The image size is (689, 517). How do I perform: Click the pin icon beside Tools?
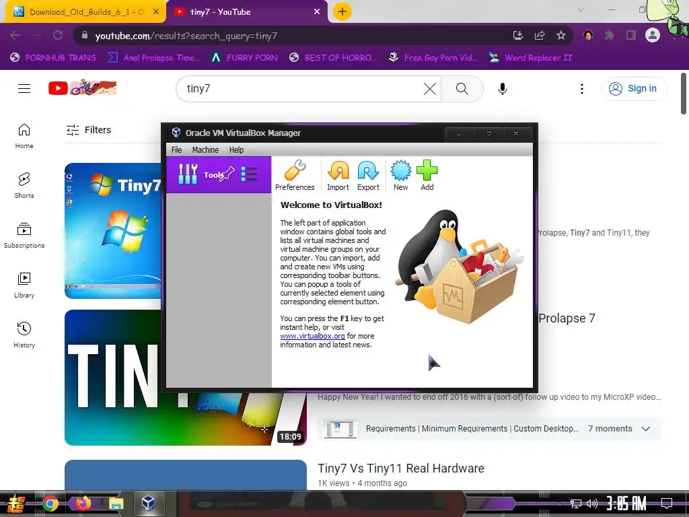(227, 174)
